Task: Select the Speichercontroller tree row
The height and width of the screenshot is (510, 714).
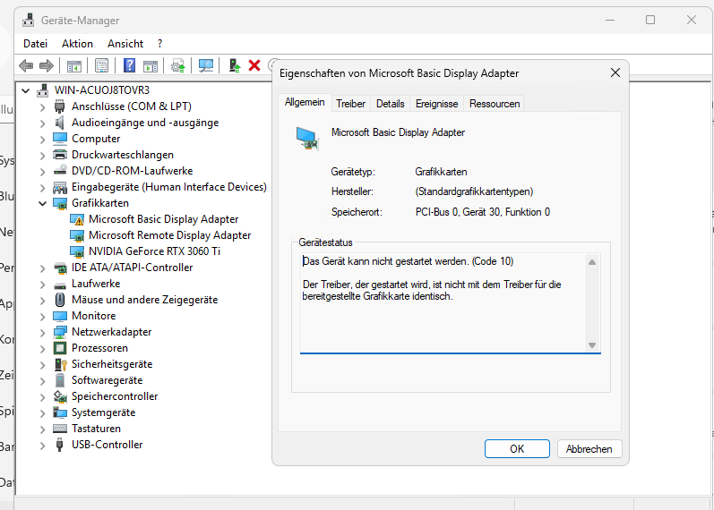Action: (x=115, y=396)
